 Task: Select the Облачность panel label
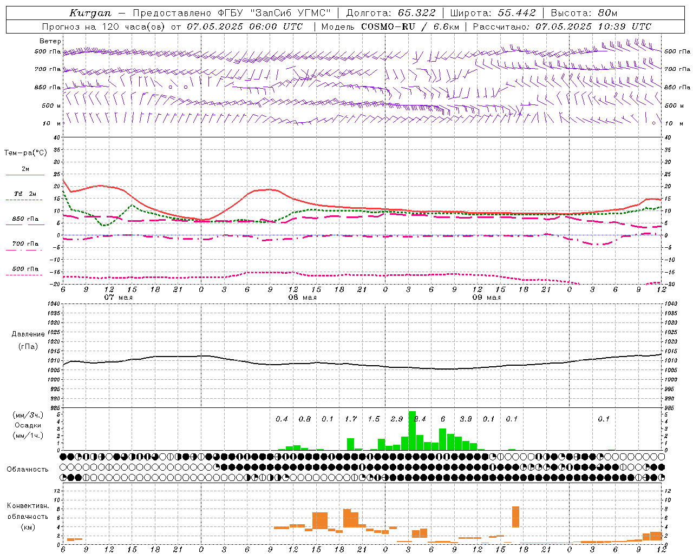click(28, 470)
